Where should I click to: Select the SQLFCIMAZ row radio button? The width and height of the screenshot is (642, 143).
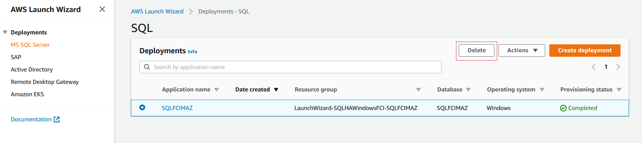point(142,108)
